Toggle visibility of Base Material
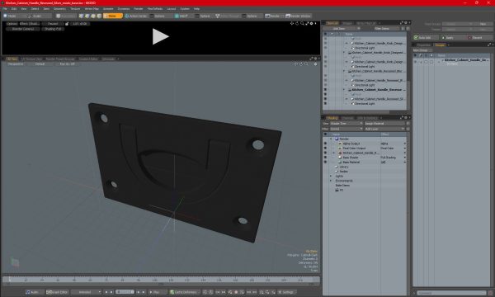Image resolution: width=495 pixels, height=297 pixels. pyautogui.click(x=325, y=162)
